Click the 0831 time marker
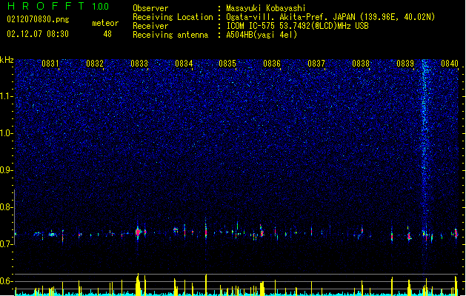Viewport: 466px width, 296px height. tap(50, 64)
